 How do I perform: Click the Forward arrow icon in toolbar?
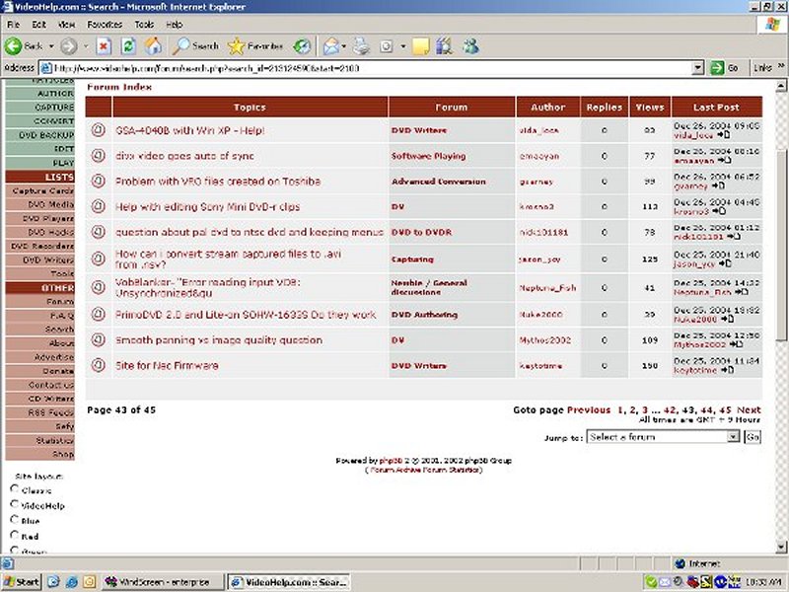click(x=69, y=46)
